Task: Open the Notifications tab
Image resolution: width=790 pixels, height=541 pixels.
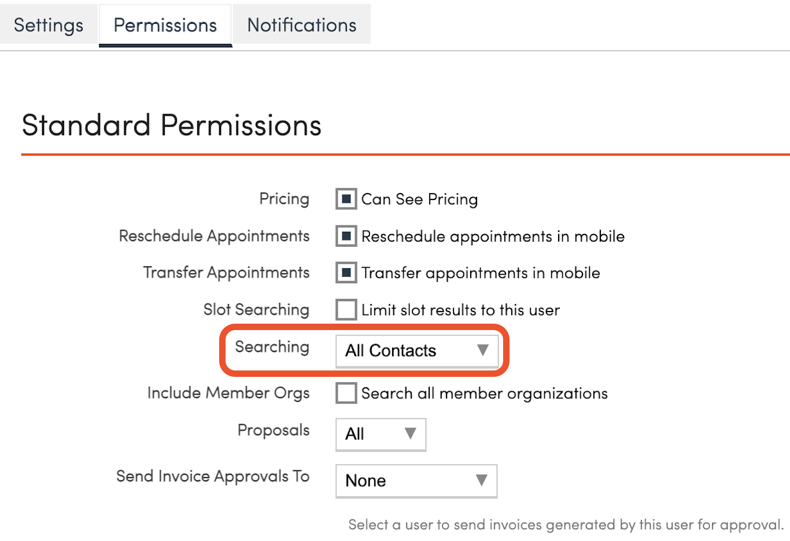Action: [x=301, y=25]
